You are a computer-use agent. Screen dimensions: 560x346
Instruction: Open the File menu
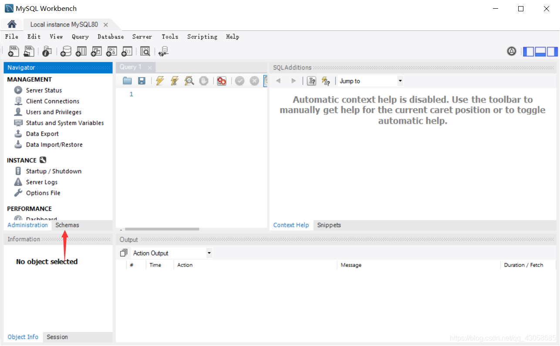click(x=12, y=37)
